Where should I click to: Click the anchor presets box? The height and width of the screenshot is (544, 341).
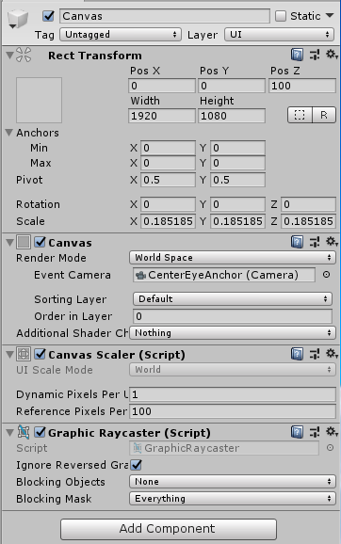point(39,100)
